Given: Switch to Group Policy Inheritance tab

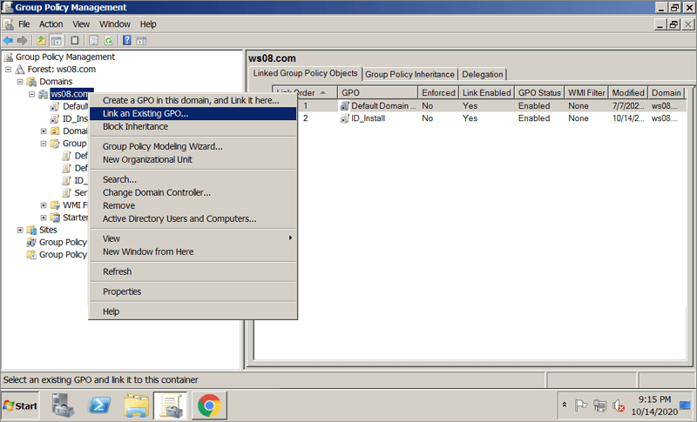Looking at the screenshot, I should click(409, 74).
